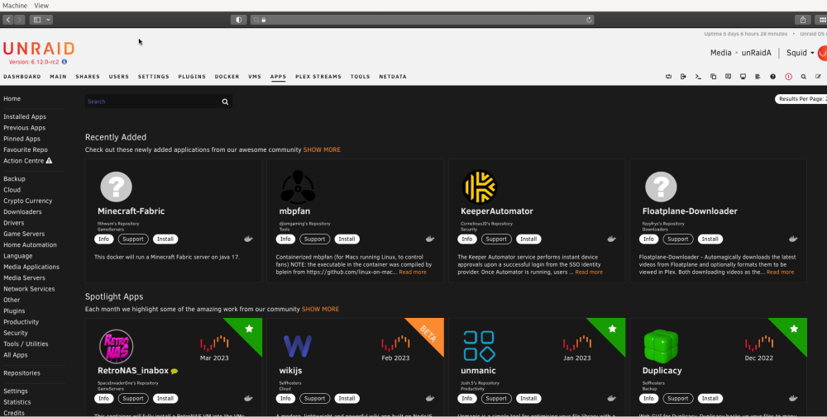Click the pencil note icon in toolbar
Screen dimensions: 827x417
818,77
